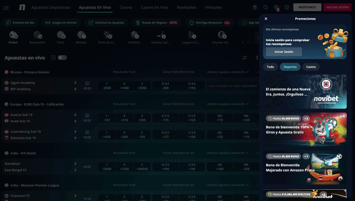The image size is (355, 201).
Task: Select the Hockey sobre hielo icon
Action: pyautogui.click(x=161, y=37)
